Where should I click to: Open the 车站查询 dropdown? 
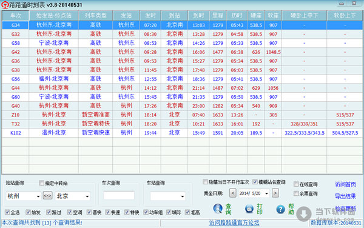coord(183,196)
